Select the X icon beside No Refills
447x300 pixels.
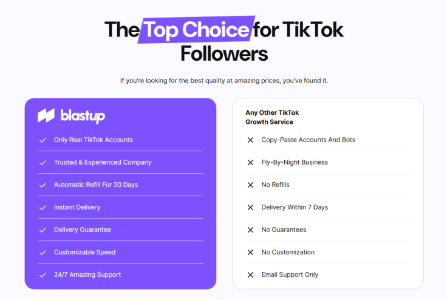pos(250,185)
